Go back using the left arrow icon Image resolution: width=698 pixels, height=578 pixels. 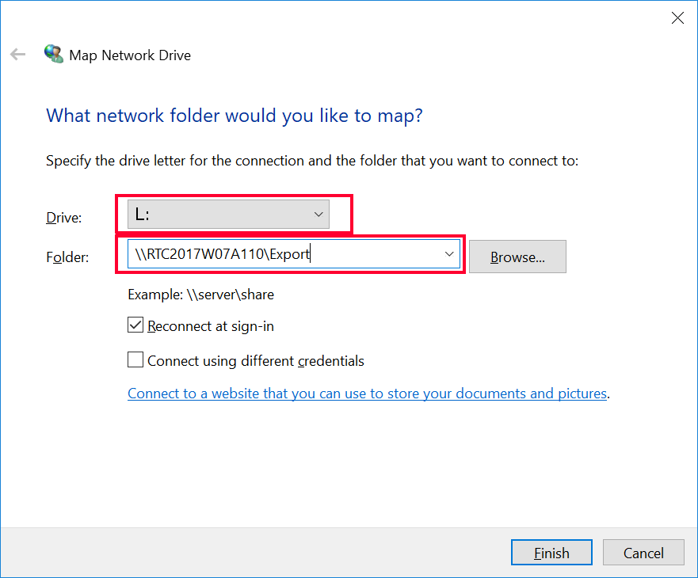(17, 55)
